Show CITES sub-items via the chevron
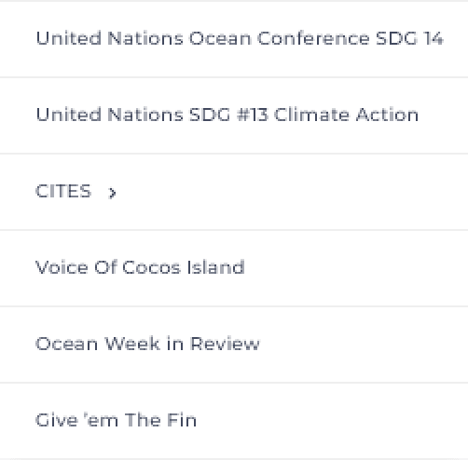Viewport: 468px width, 460px height. (x=112, y=193)
